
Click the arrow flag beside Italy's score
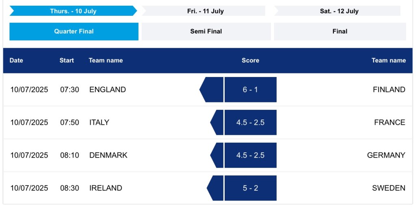pyautogui.click(x=217, y=122)
